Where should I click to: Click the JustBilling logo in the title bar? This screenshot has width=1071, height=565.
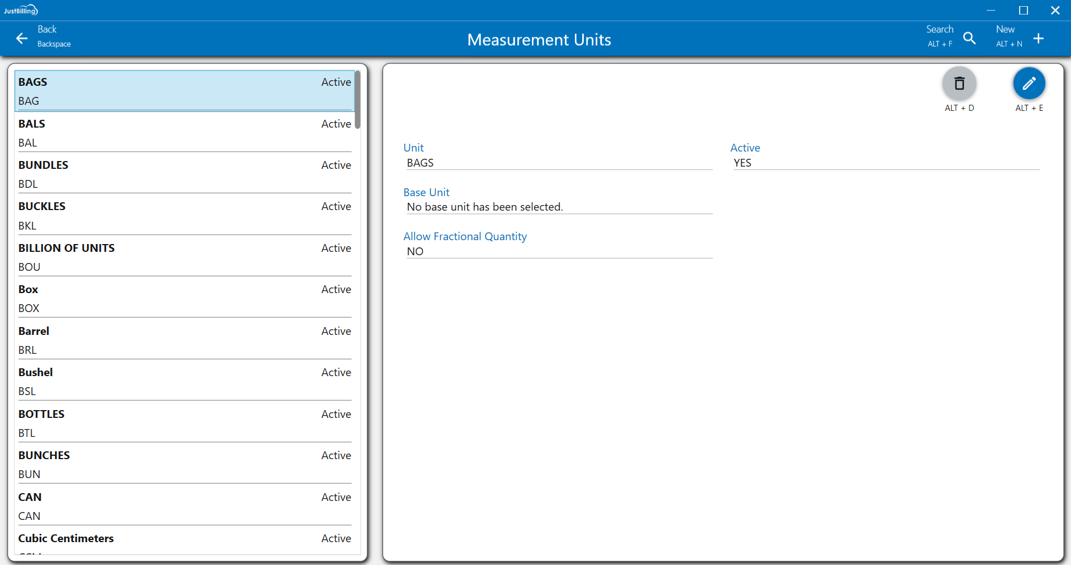21,10
